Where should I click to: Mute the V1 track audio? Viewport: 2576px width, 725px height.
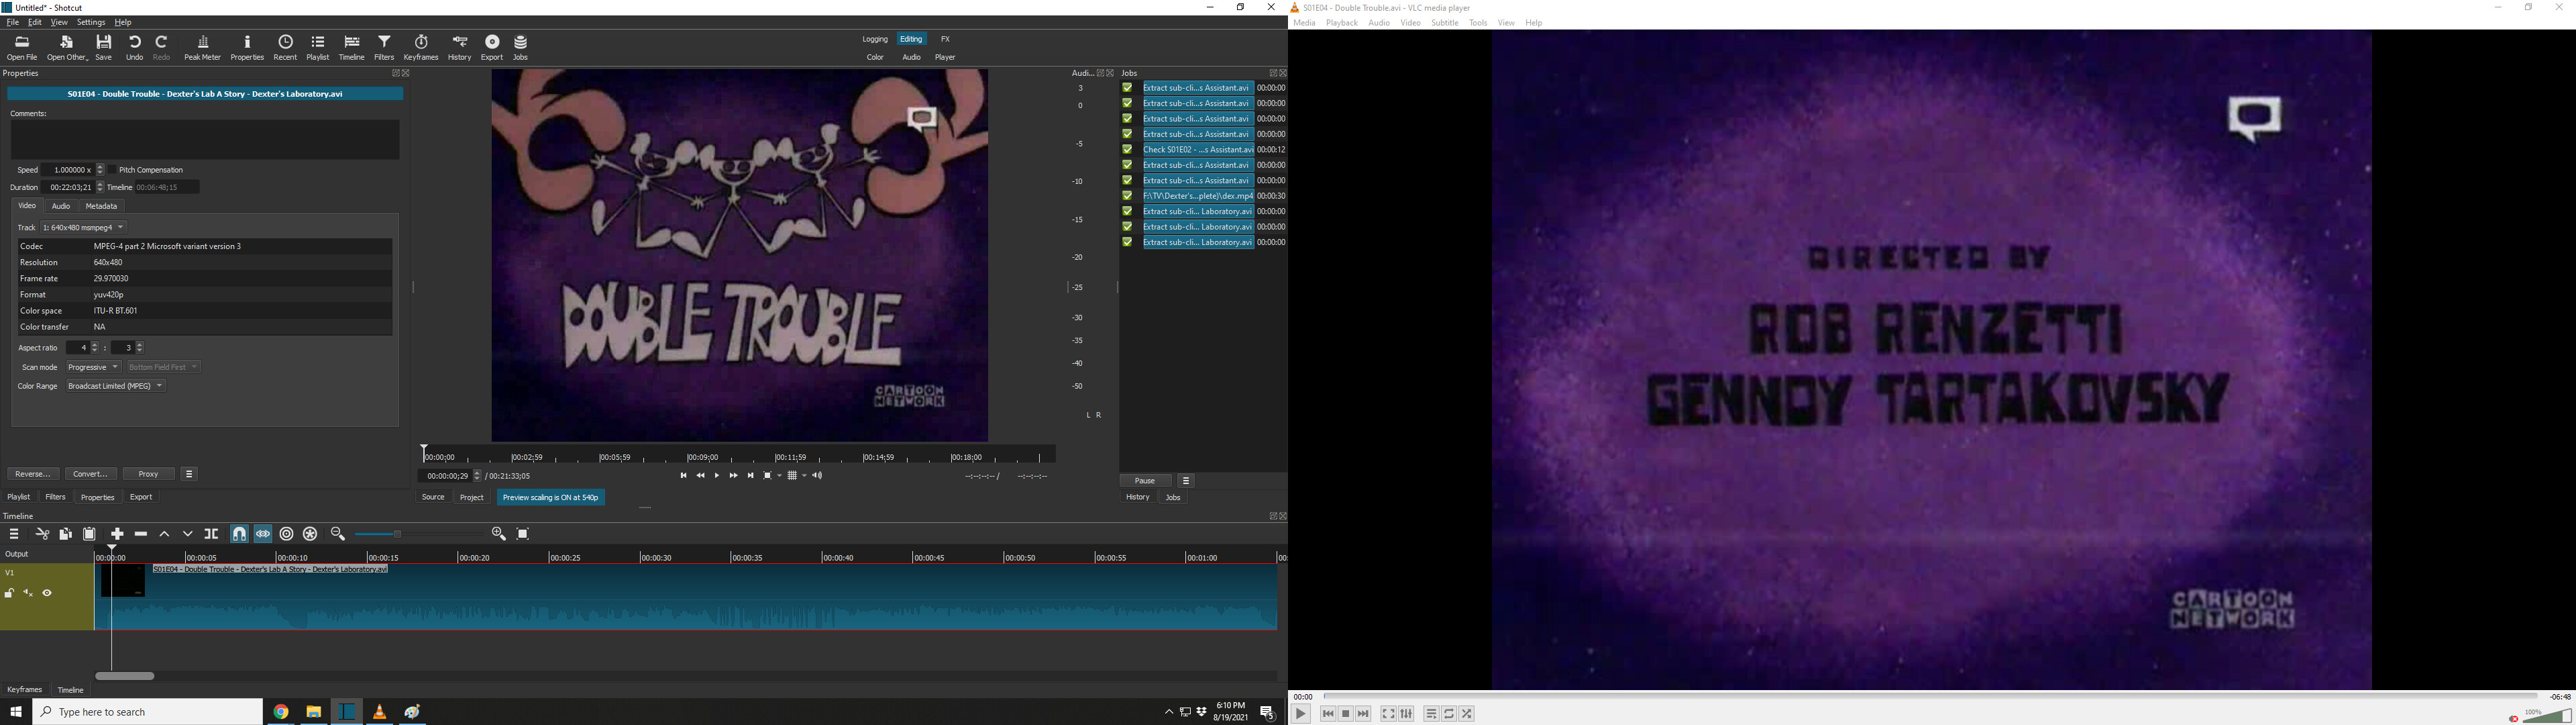click(28, 594)
